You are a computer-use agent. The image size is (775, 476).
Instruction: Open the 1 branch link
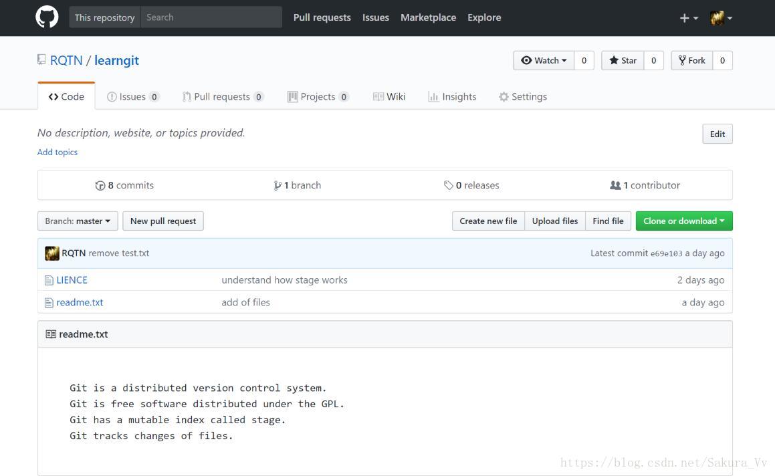(297, 185)
